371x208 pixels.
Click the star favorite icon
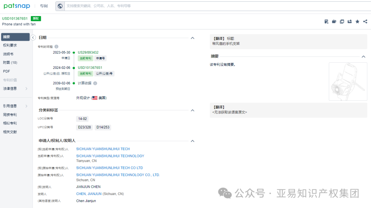357,22
